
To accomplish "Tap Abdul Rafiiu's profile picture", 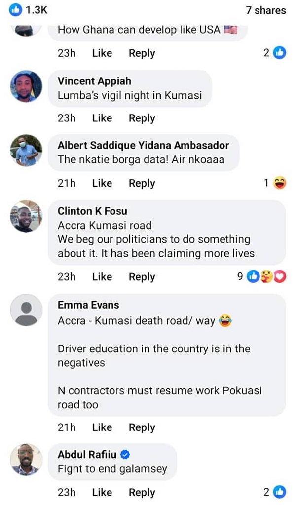I will 26,460.
